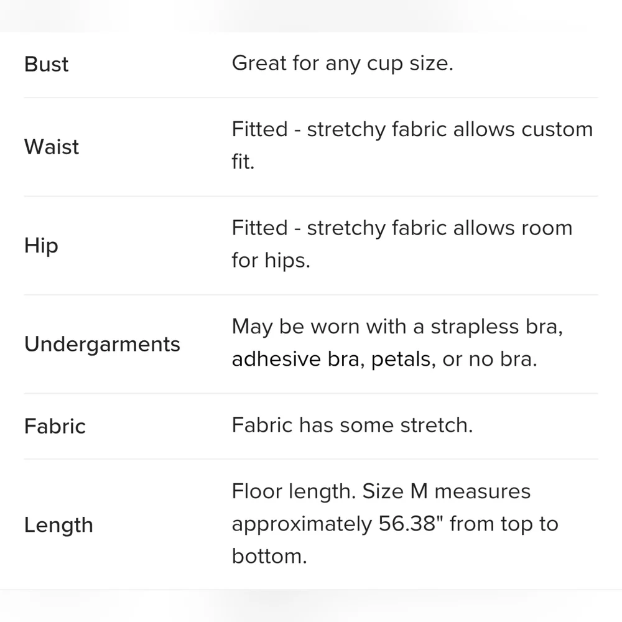
Task: Click the divider line between Bust and Waist
Action: tap(310, 98)
